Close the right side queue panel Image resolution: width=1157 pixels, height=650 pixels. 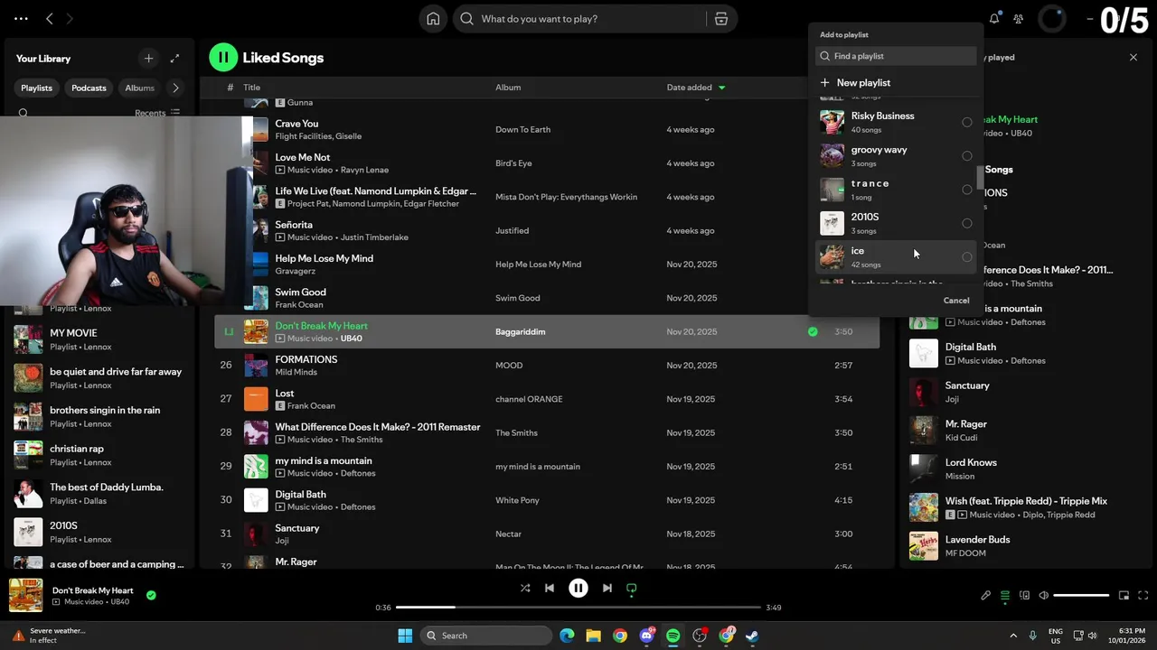point(1133,57)
